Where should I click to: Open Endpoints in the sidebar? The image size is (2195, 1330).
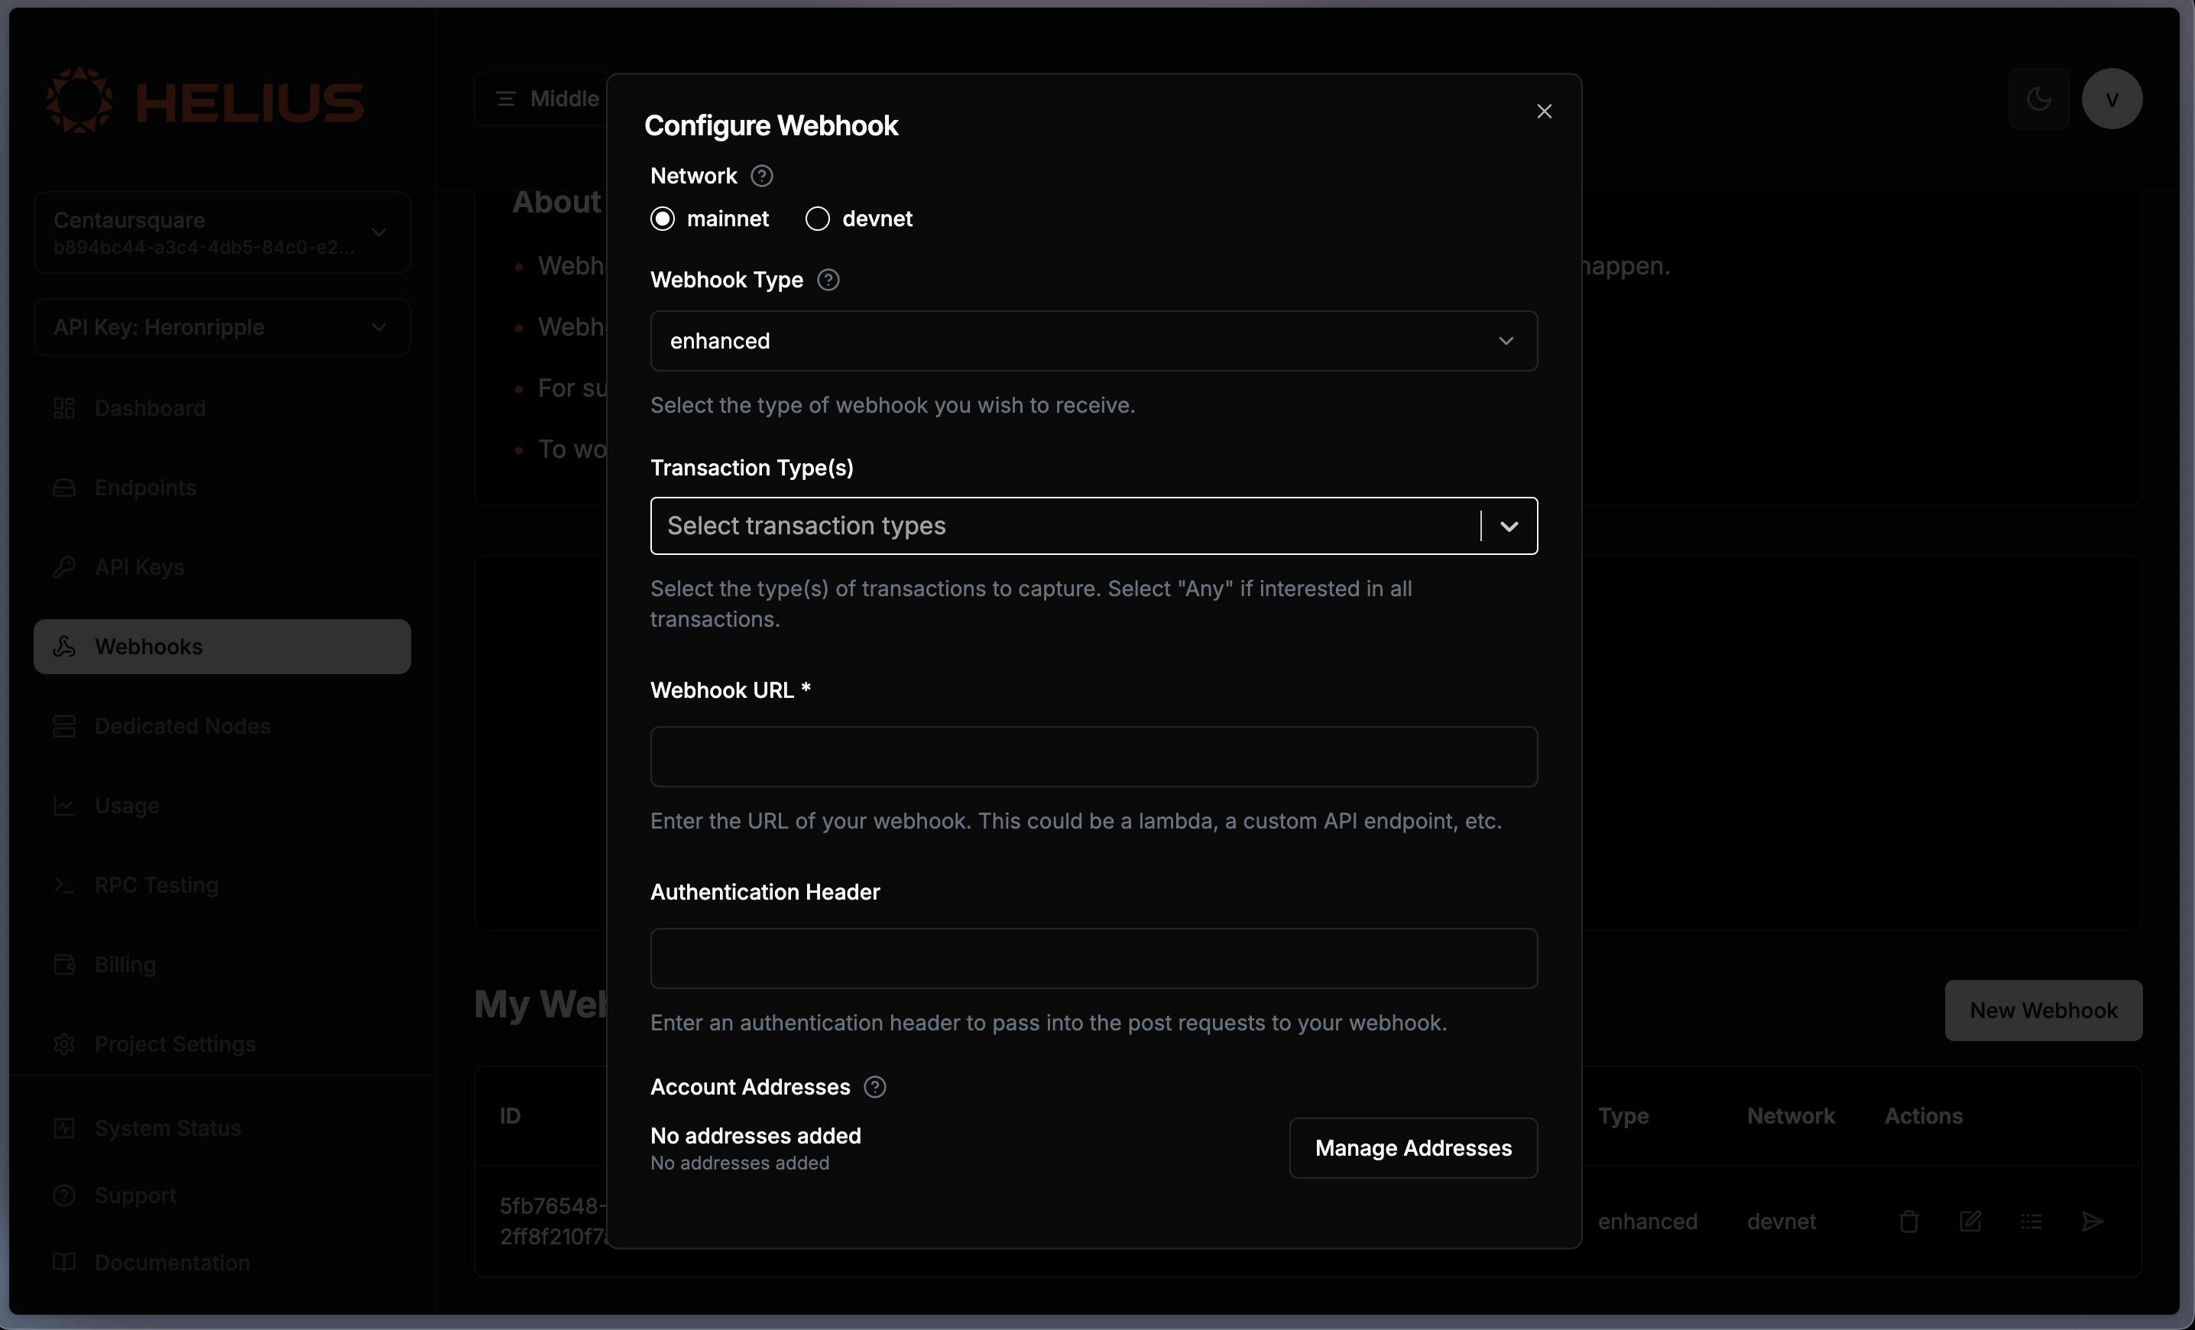tap(222, 487)
